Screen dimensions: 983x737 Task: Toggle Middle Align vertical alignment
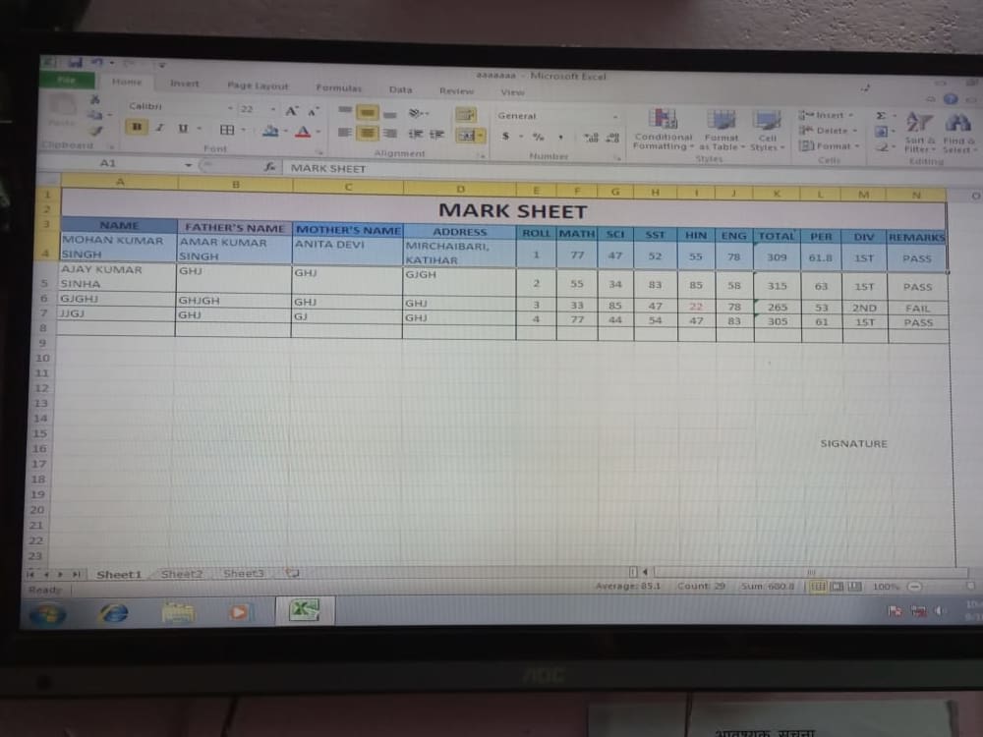(368, 113)
